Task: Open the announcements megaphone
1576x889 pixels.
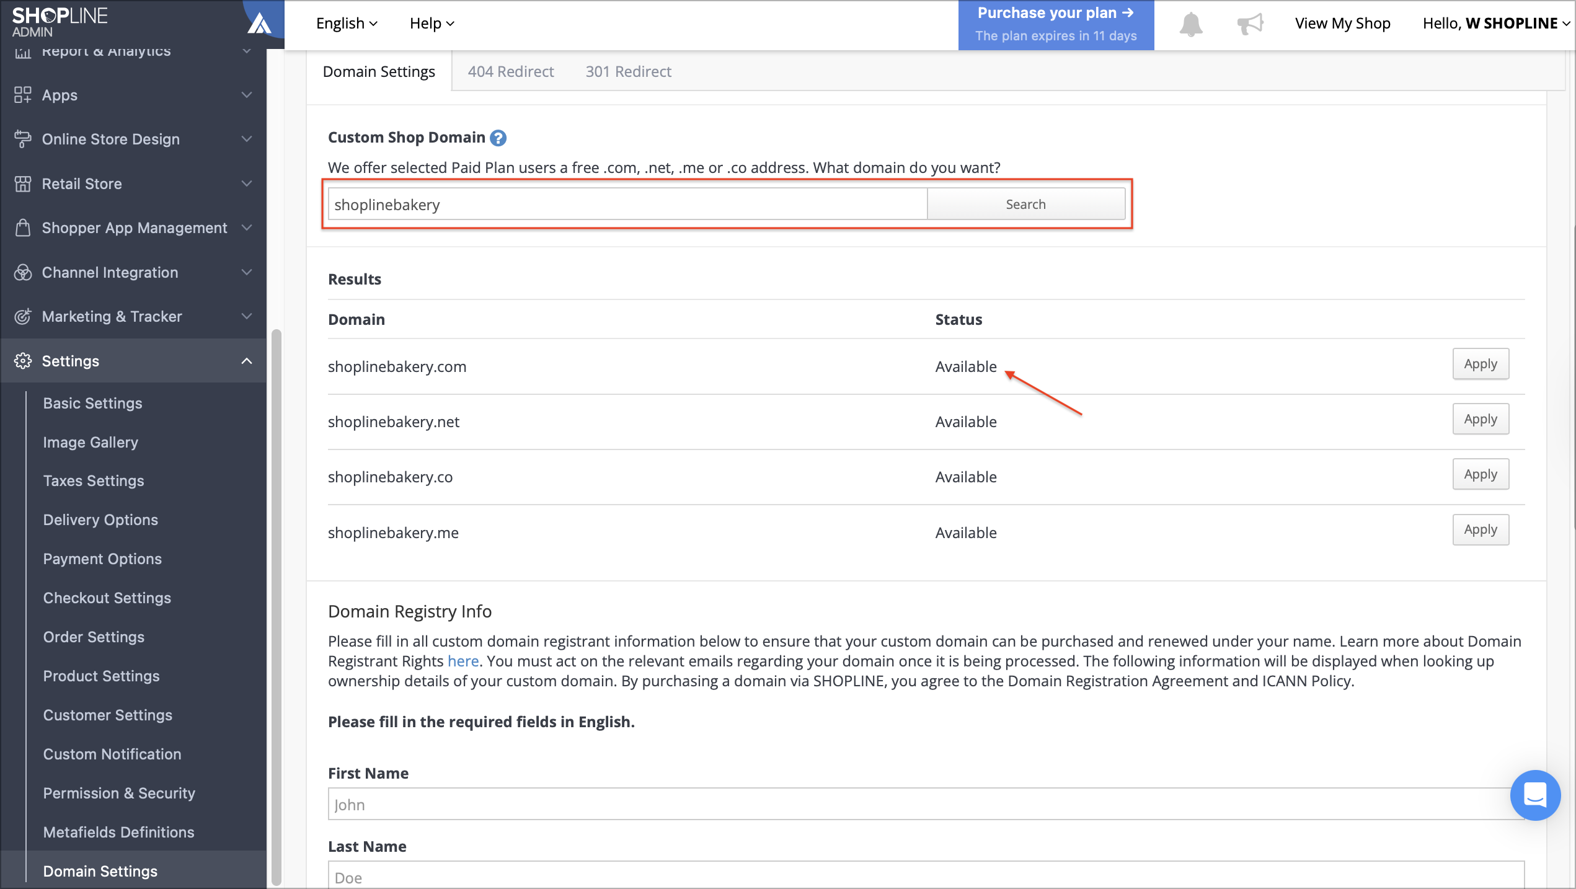Action: point(1250,24)
